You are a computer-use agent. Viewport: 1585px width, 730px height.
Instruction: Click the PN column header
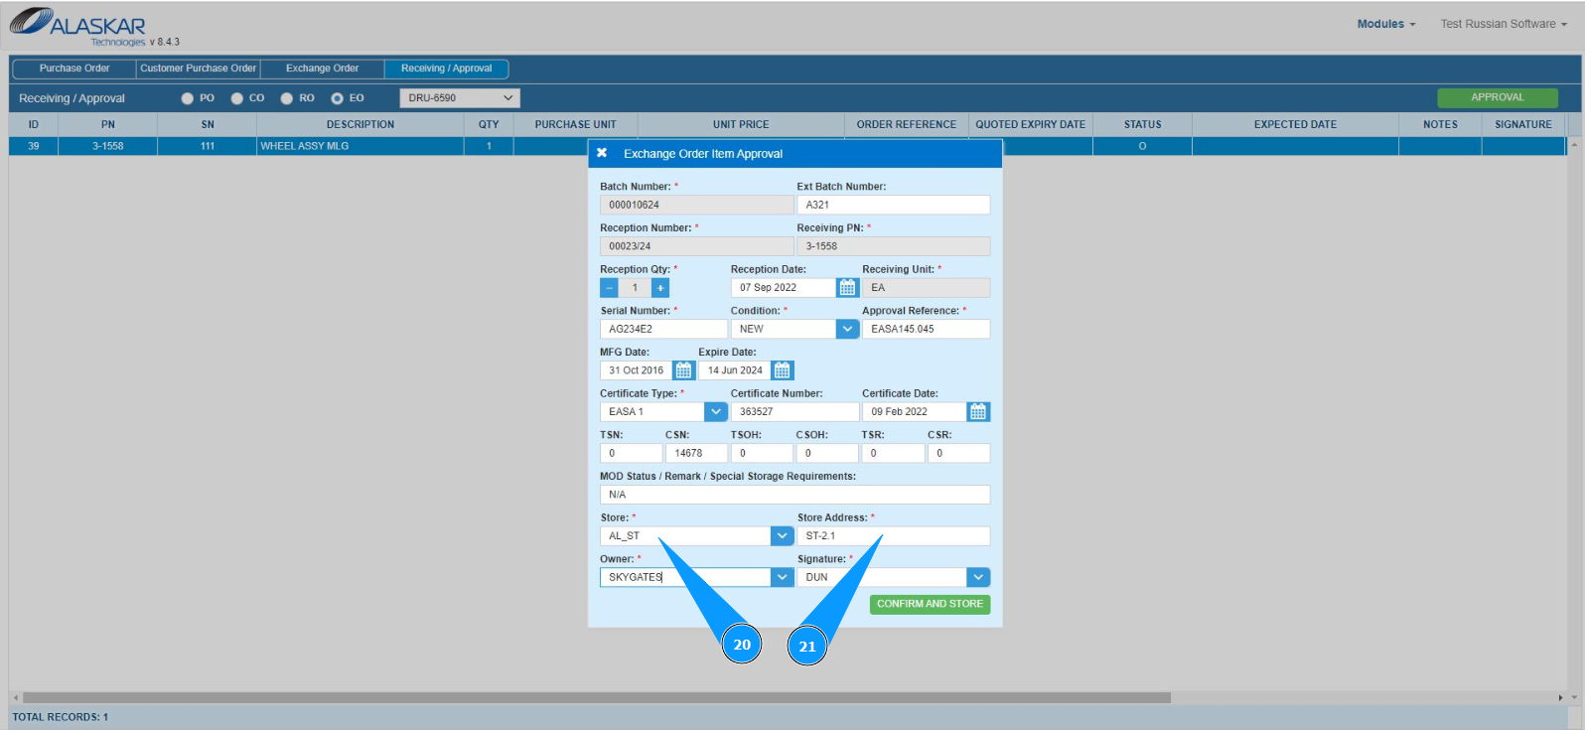108,124
